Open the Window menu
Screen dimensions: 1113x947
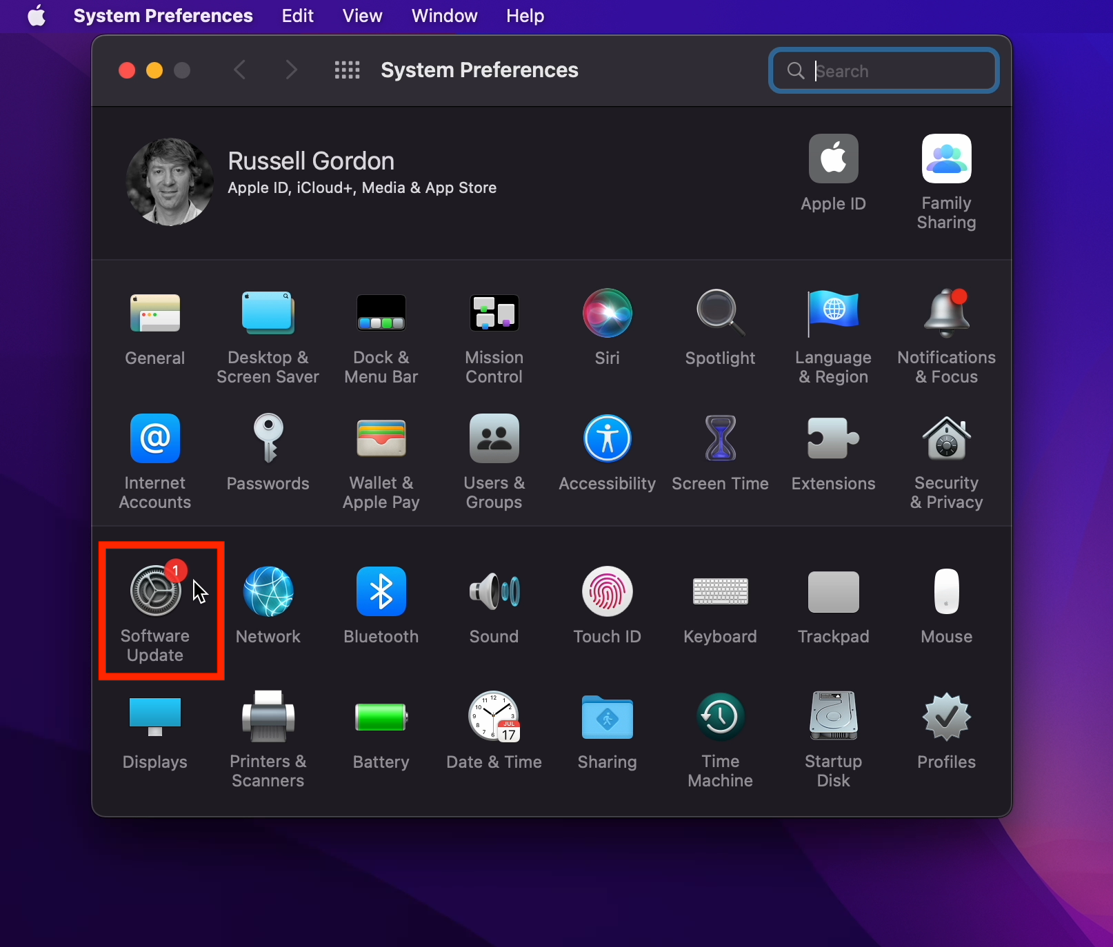click(444, 16)
